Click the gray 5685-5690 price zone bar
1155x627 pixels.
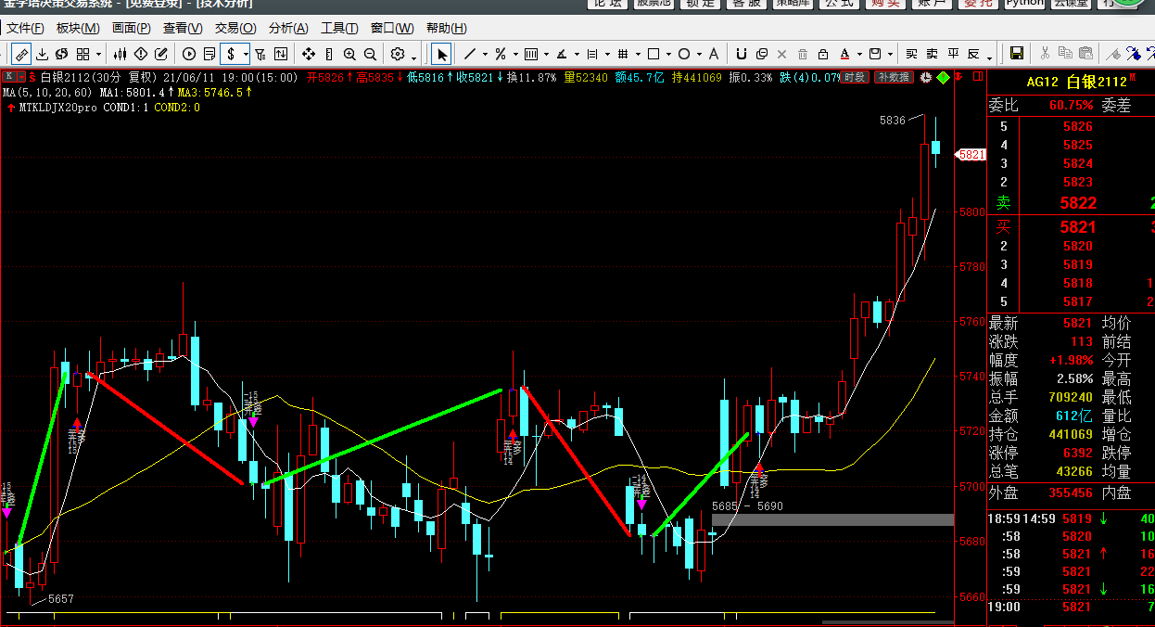point(832,519)
